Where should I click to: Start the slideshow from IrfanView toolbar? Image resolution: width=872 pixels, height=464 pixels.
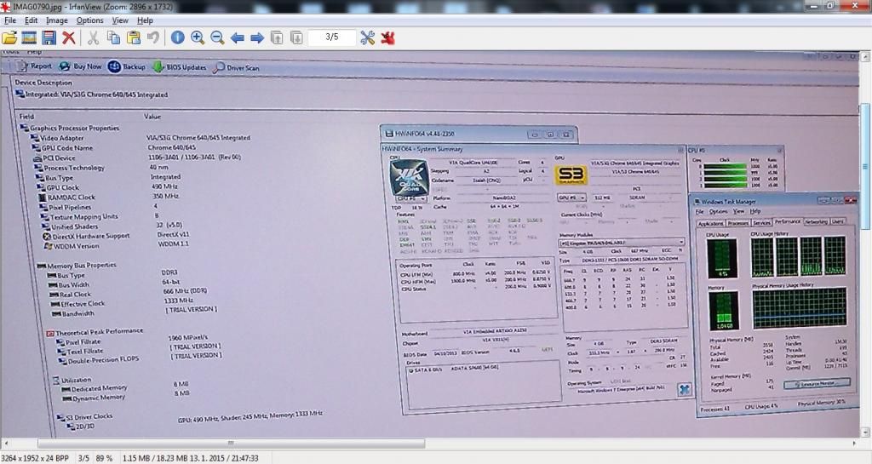coord(29,37)
